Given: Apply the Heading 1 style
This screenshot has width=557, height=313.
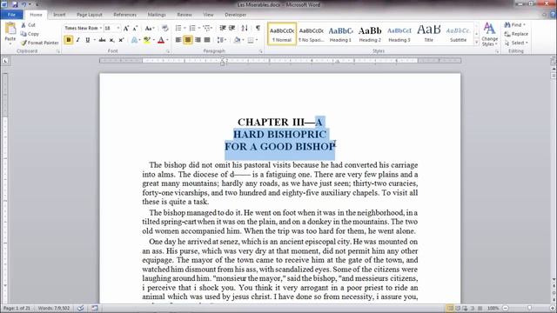Looking at the screenshot, I should pos(340,34).
